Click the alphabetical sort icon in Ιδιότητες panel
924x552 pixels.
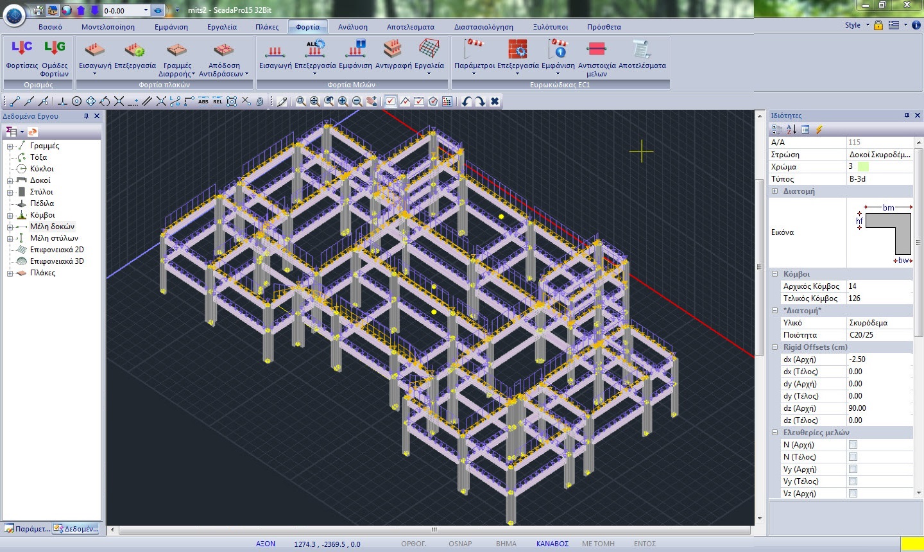[791, 129]
